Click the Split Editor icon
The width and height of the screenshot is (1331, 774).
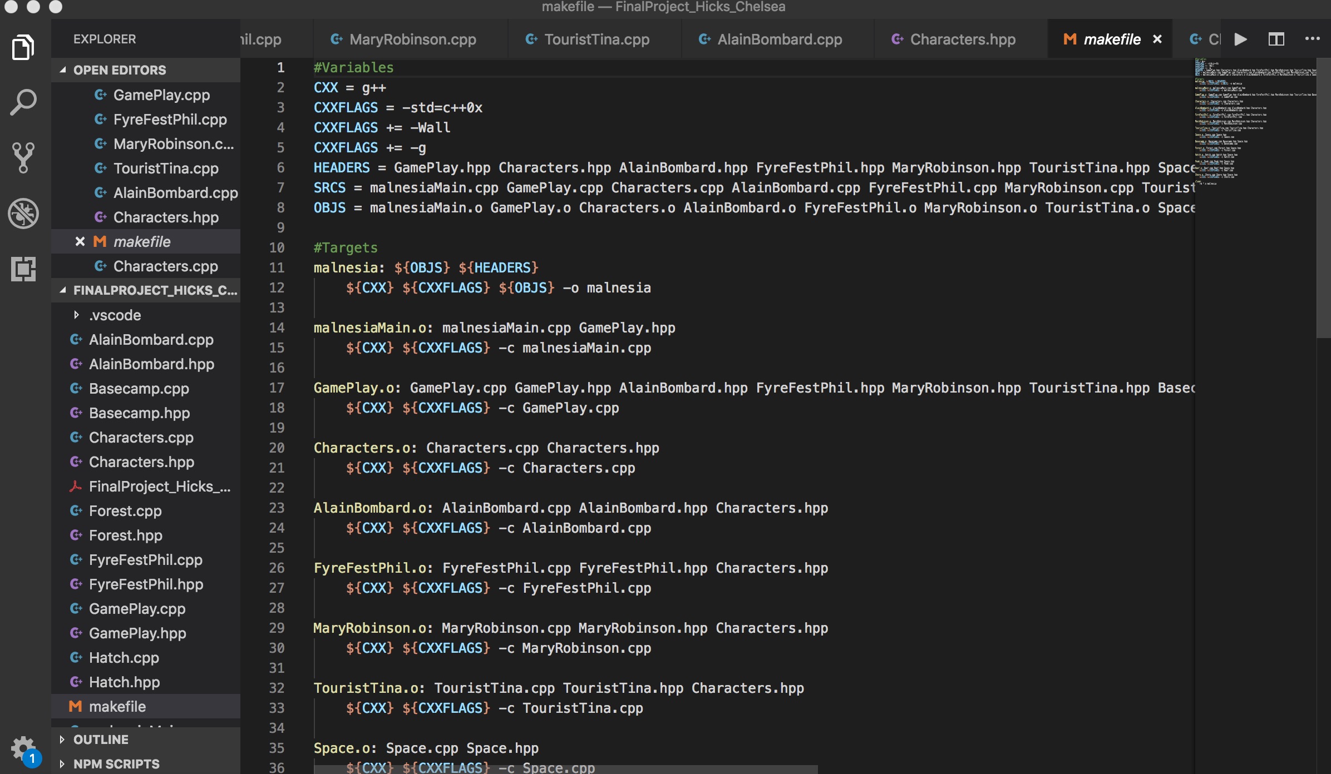click(1276, 39)
